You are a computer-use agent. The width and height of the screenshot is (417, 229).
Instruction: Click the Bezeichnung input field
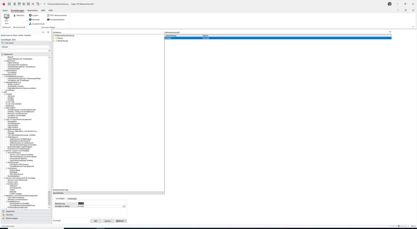[x=101, y=204]
